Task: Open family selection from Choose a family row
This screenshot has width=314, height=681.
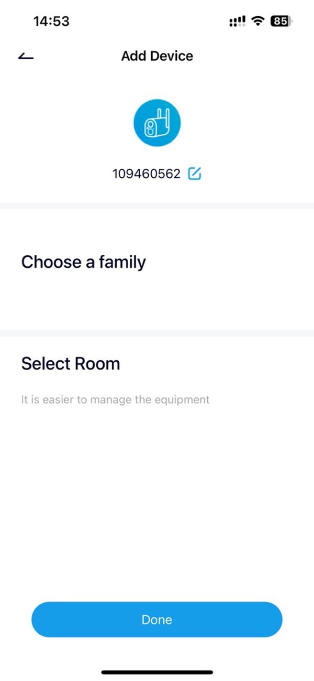Action: point(84,262)
